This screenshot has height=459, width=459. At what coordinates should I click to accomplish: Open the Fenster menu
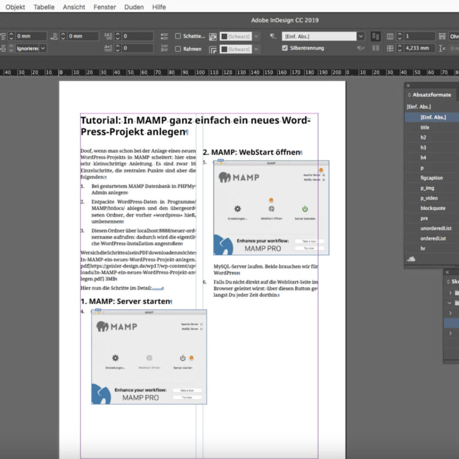point(105,7)
